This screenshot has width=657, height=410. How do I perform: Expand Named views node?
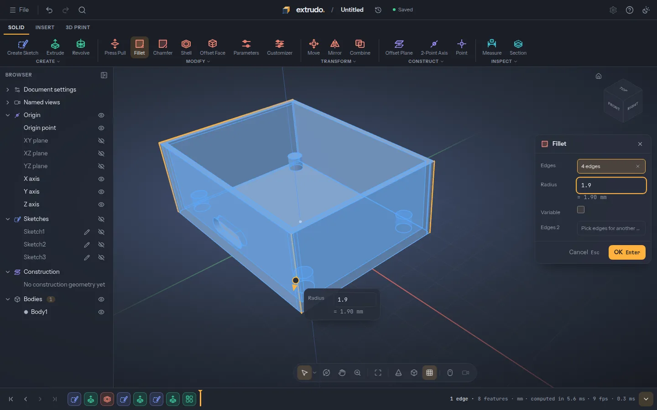click(7, 102)
